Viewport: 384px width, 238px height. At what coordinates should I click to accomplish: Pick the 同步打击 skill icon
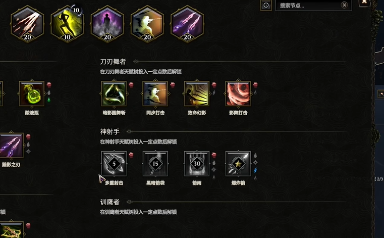pos(155,93)
